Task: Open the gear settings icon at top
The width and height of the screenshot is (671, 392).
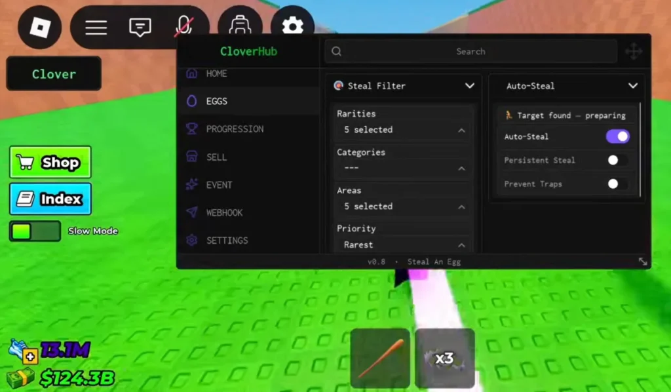Action: coord(293,25)
